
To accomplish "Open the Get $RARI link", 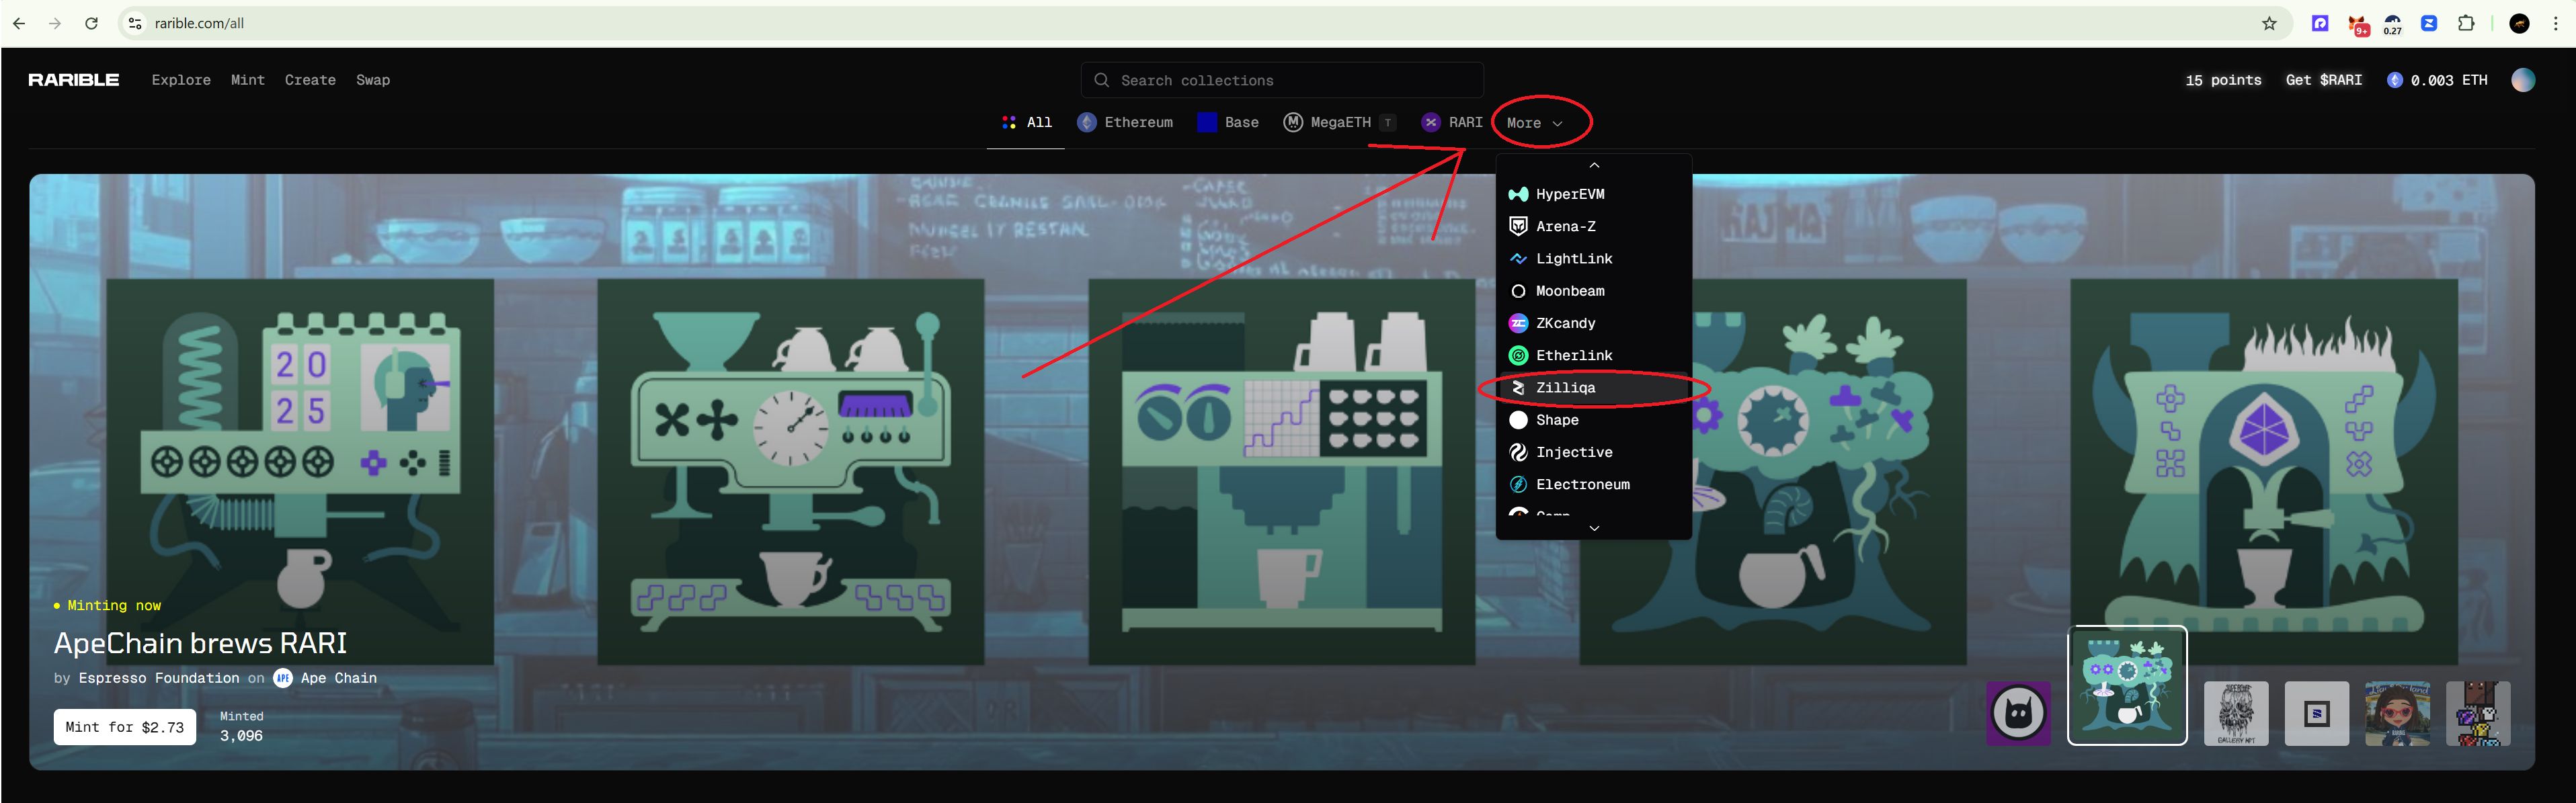I will [2323, 80].
